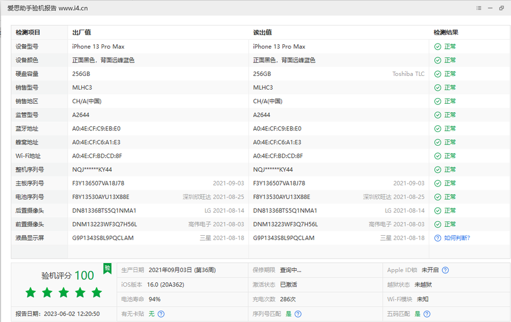The image size is (511, 322).
Task: Click the green check icon for 硬盘容量
Action: pyautogui.click(x=438, y=74)
